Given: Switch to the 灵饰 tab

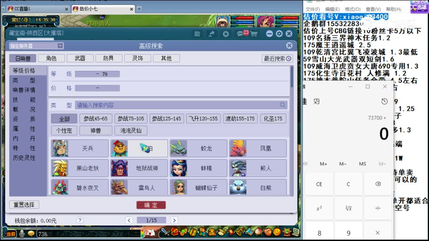Looking at the screenshot, I should pos(137,58).
